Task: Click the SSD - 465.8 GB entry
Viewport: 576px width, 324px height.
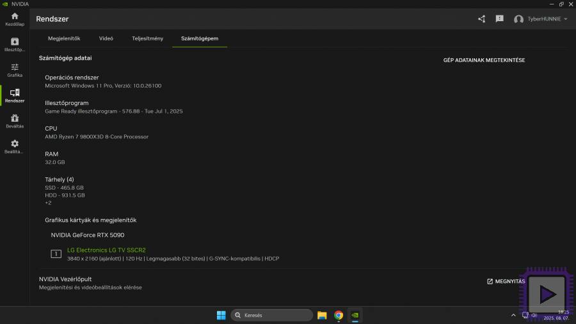Action: point(64,188)
